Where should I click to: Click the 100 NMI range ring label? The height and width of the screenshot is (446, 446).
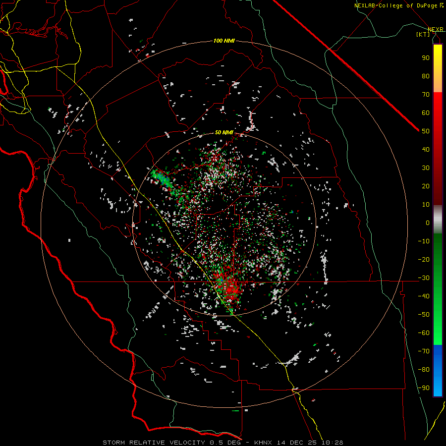click(x=224, y=41)
